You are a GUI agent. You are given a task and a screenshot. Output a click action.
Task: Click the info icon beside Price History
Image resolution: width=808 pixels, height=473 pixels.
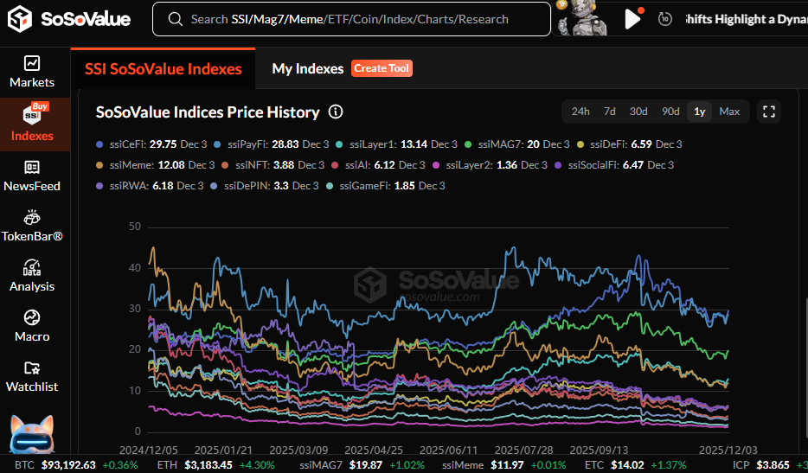[x=336, y=112]
